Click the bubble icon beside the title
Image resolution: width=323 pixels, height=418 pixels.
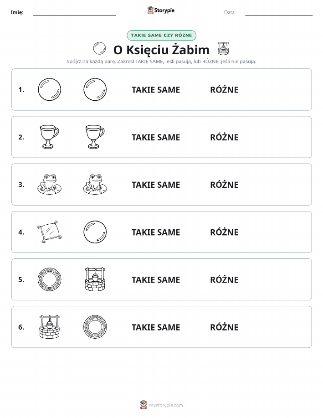(99, 48)
